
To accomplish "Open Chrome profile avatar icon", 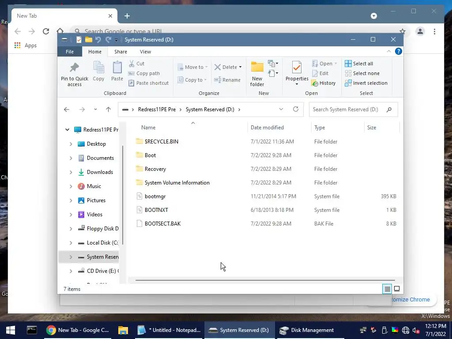I will pos(420,31).
